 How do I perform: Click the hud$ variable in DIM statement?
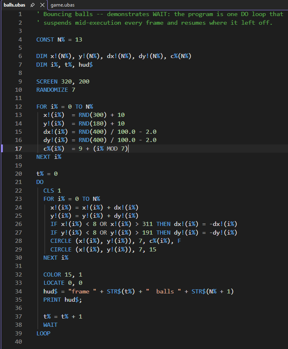86,65
